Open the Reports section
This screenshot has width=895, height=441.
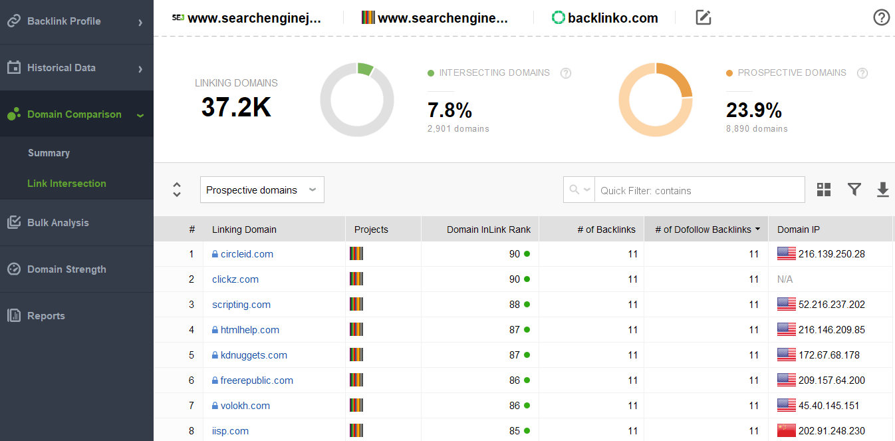76,316
